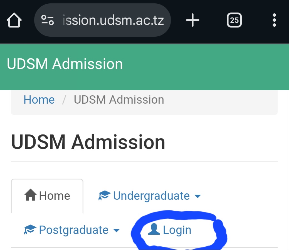
Task: Open the tab switcher showing 25 tabs
Action: click(x=234, y=20)
